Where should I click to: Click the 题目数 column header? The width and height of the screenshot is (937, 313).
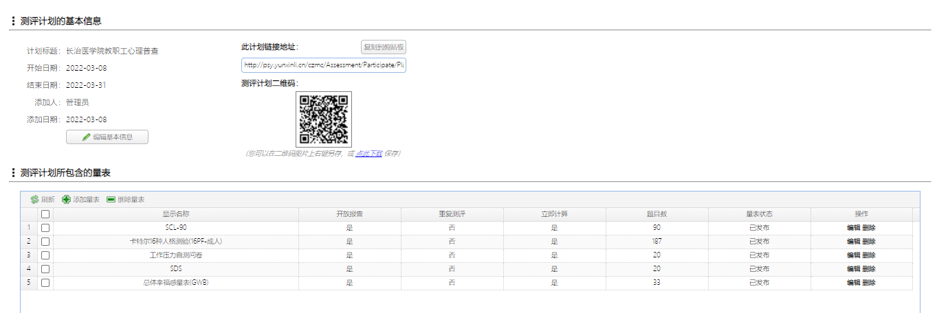click(657, 214)
